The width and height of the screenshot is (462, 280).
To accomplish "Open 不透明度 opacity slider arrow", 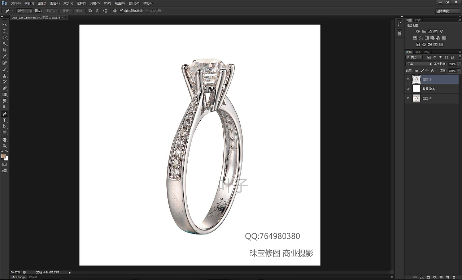I will (x=459, y=64).
